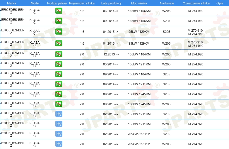The width and height of the screenshot is (229, 149).
Task: Click the Nadwozie column header
Action: pos(167,3)
